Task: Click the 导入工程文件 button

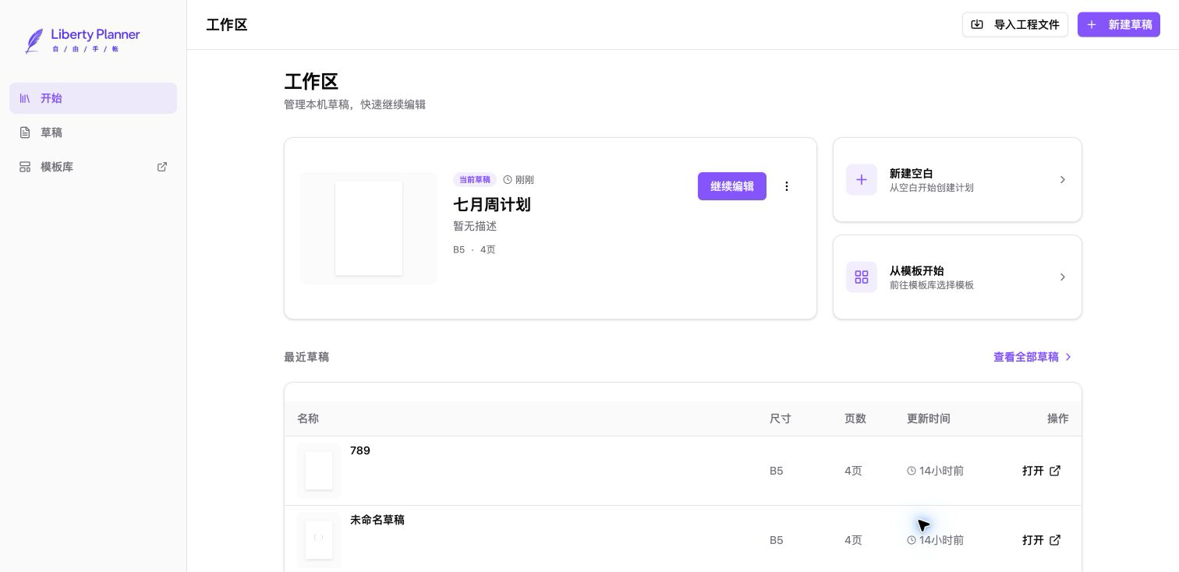Action: pyautogui.click(x=1014, y=25)
